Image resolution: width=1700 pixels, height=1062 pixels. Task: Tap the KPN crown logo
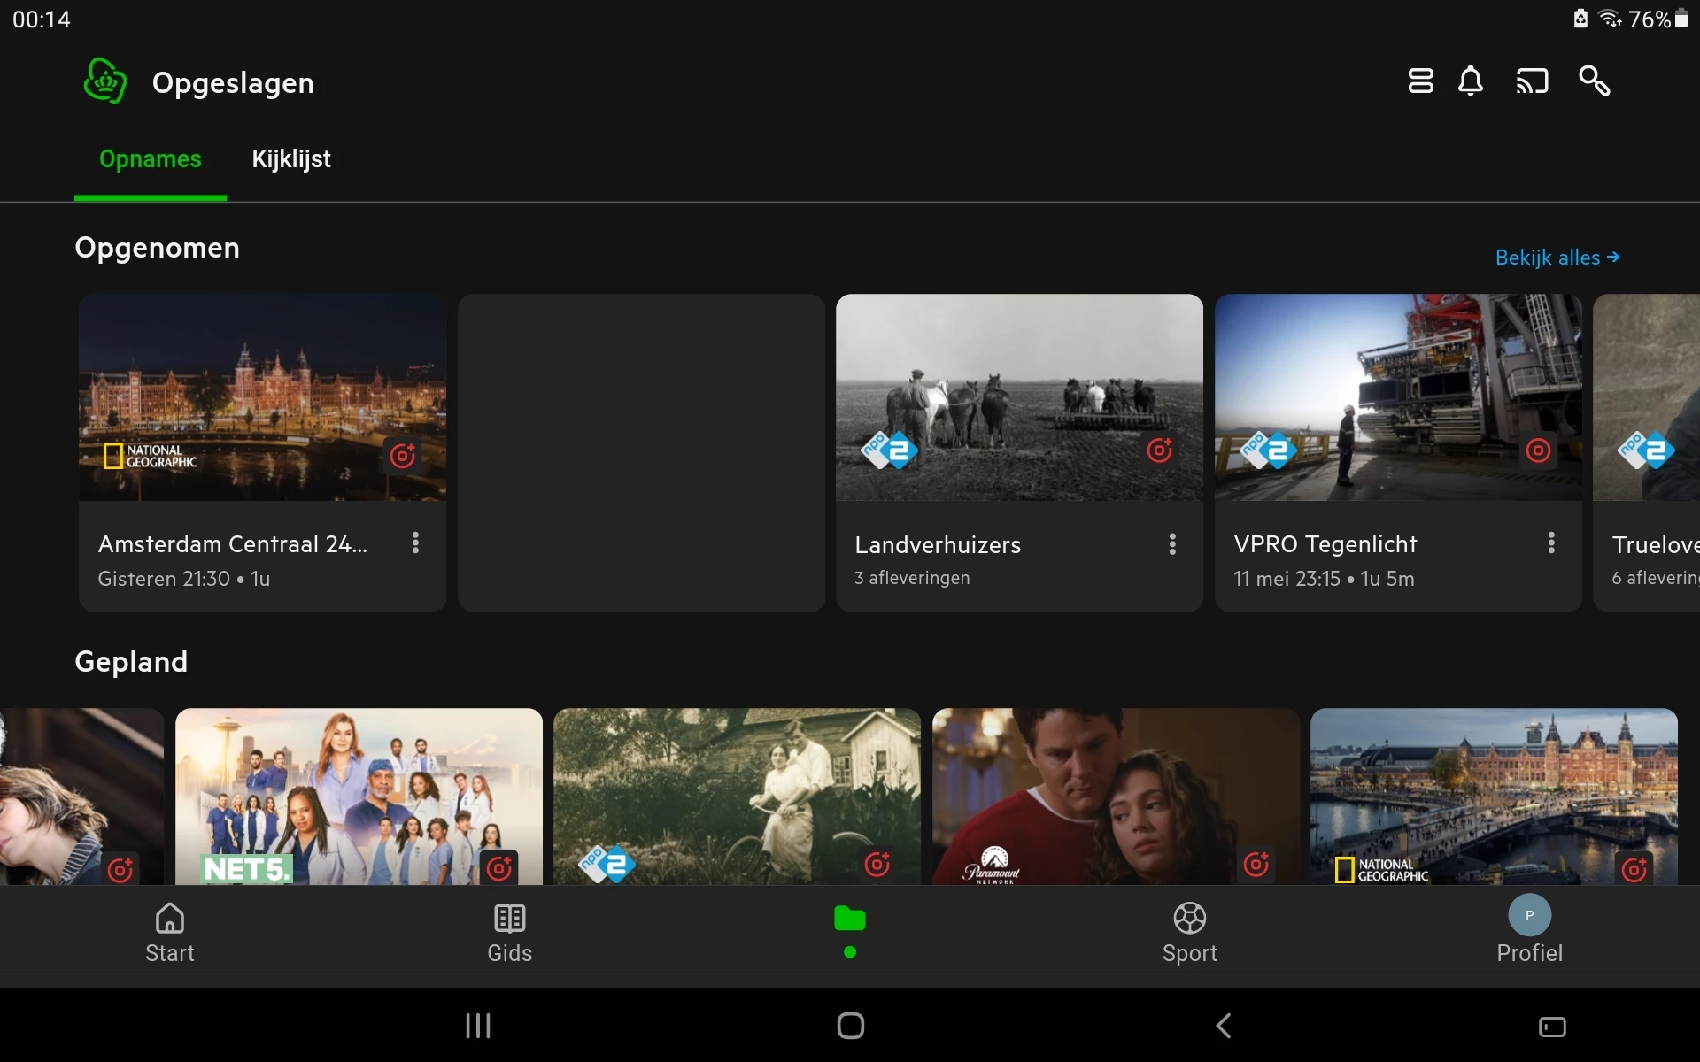pos(104,81)
